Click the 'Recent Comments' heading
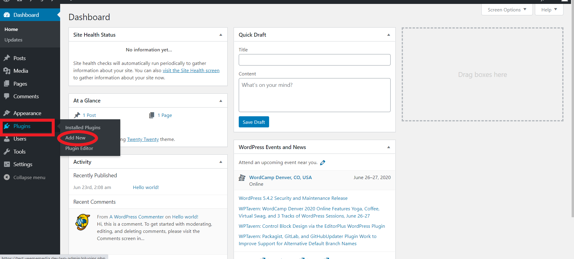Image resolution: width=574 pixels, height=259 pixels. [x=94, y=202]
